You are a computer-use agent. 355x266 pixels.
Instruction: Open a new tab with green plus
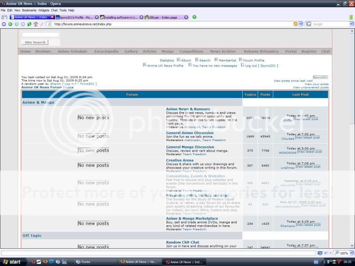click(194, 17)
